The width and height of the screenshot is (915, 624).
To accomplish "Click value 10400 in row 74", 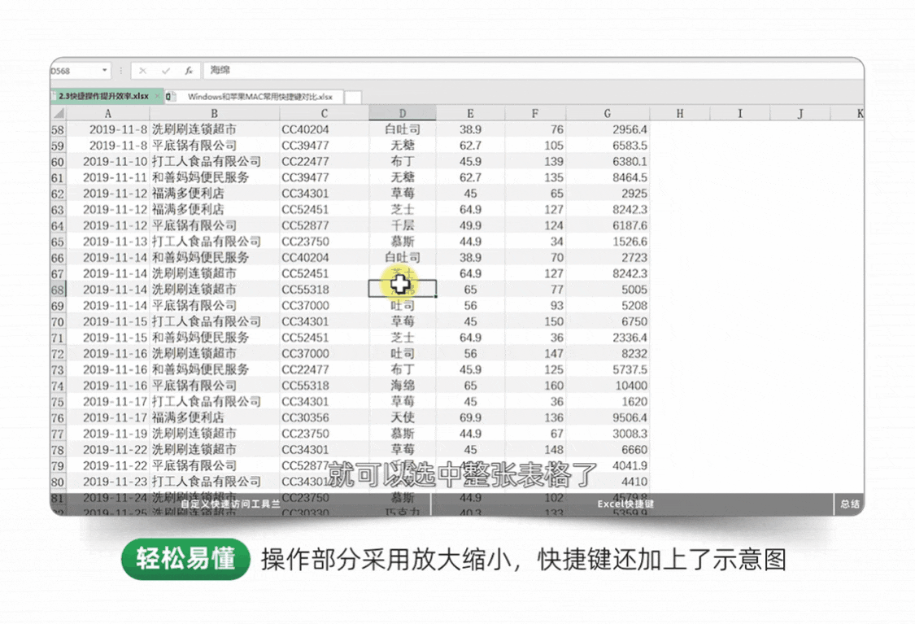I will coord(631,386).
